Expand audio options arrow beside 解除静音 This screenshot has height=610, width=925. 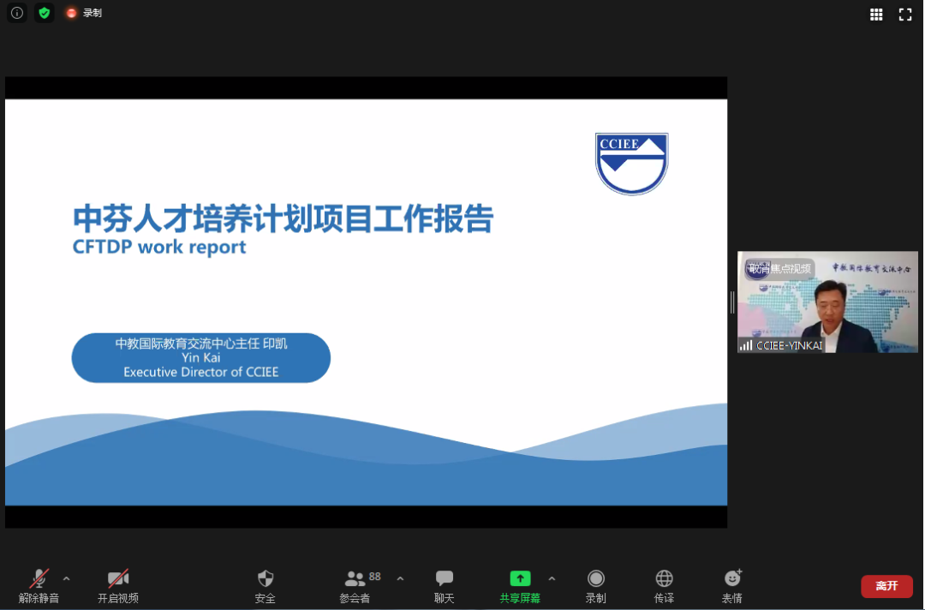coord(67,579)
